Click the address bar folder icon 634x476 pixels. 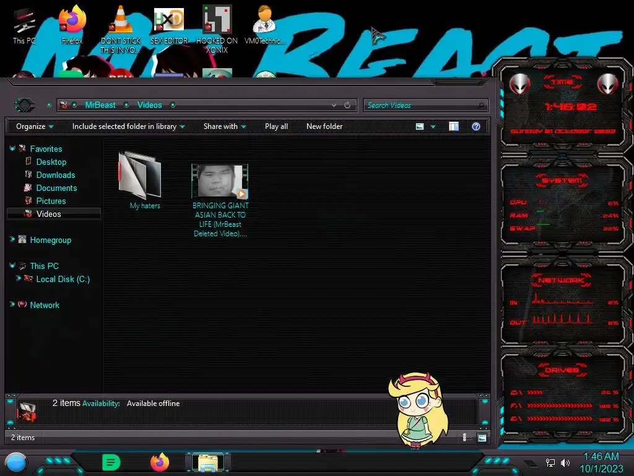(x=64, y=105)
